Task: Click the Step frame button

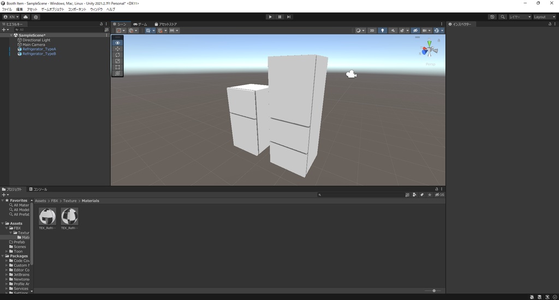Action: [x=289, y=17]
